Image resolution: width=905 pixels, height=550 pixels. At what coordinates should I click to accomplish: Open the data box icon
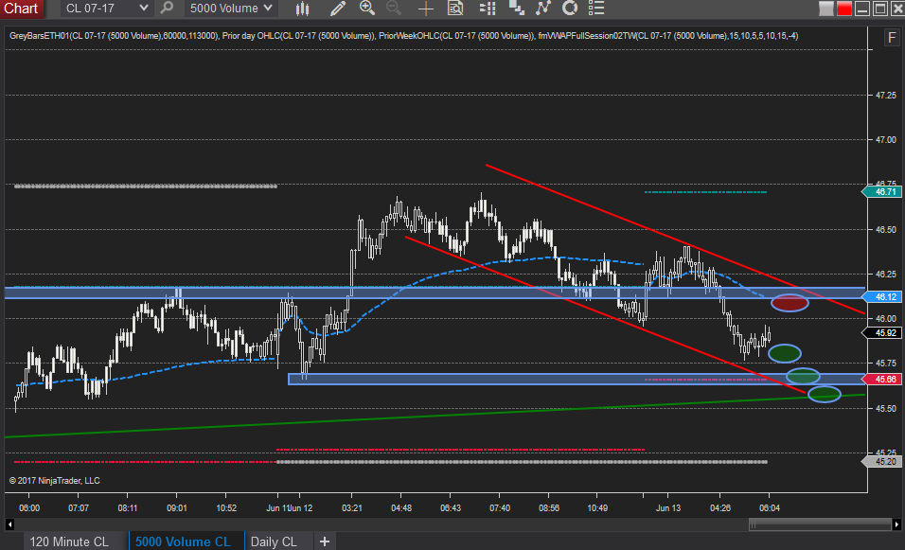click(455, 9)
